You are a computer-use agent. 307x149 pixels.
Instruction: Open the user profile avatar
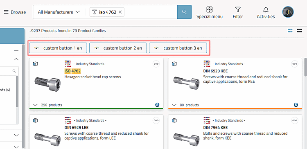click(x=288, y=12)
